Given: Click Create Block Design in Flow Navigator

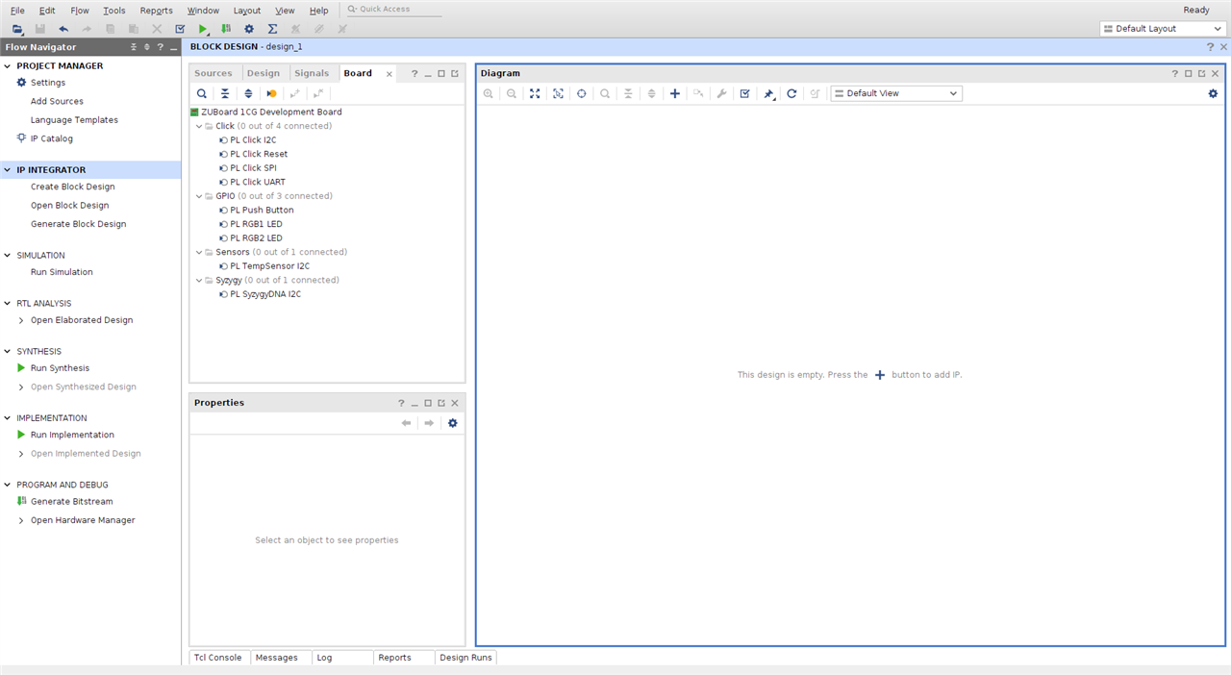Looking at the screenshot, I should [x=72, y=187].
